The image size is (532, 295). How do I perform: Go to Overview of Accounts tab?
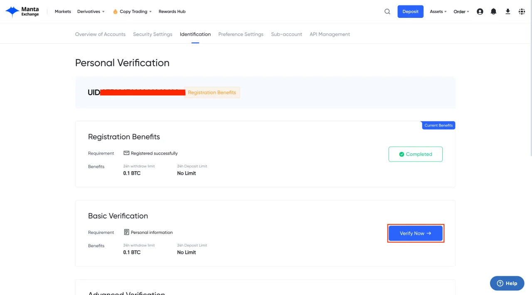pyautogui.click(x=100, y=34)
